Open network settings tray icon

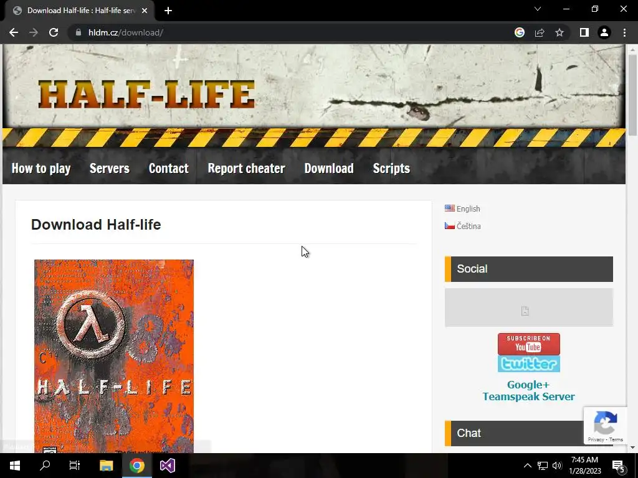[x=543, y=466]
